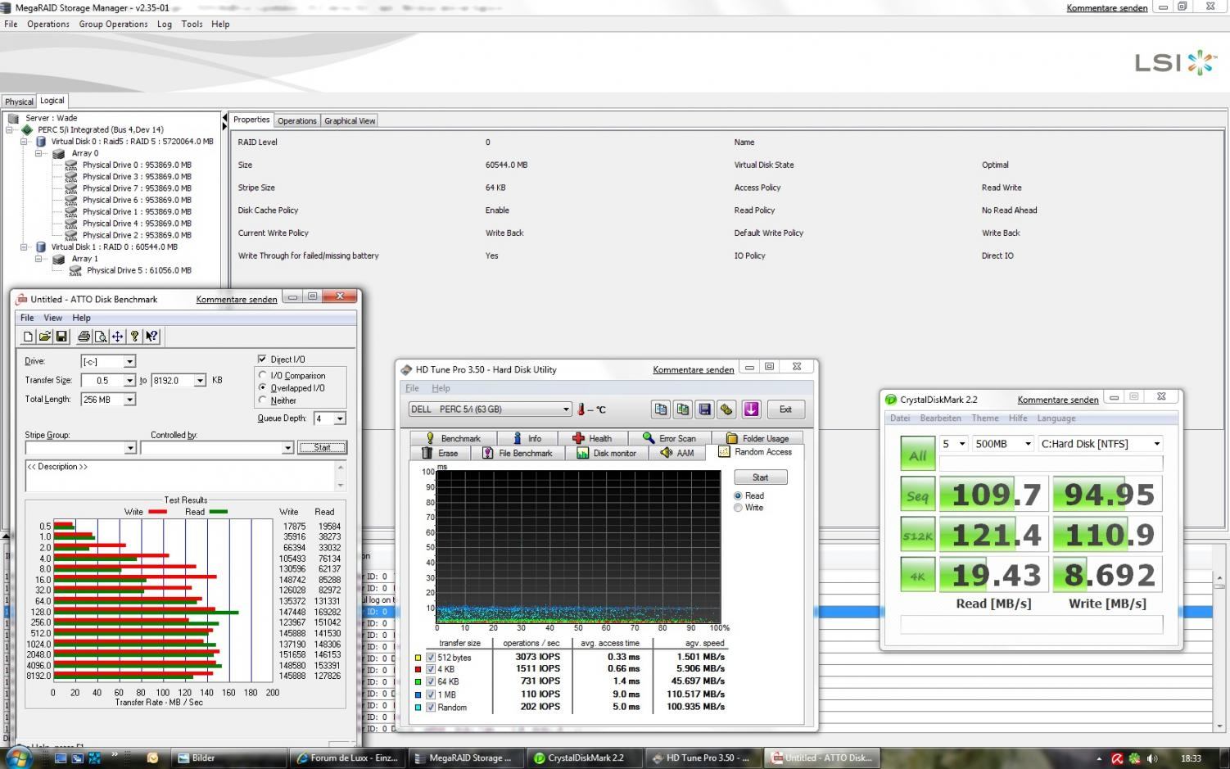
Task: Click the save floppy icon in HD Tune
Action: [704, 409]
